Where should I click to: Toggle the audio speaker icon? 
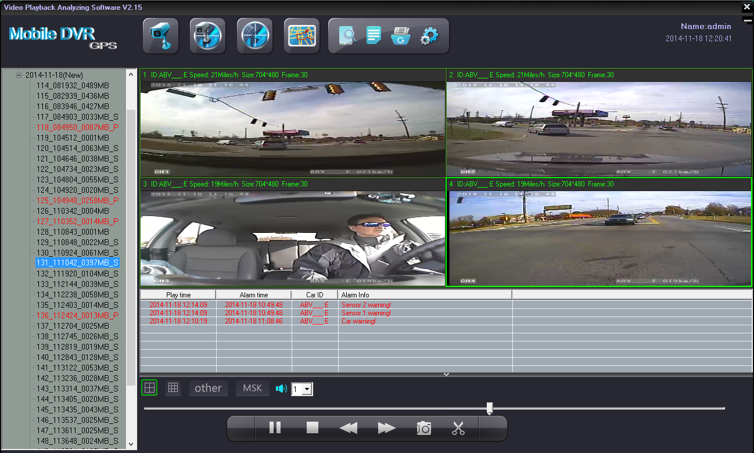click(x=282, y=389)
